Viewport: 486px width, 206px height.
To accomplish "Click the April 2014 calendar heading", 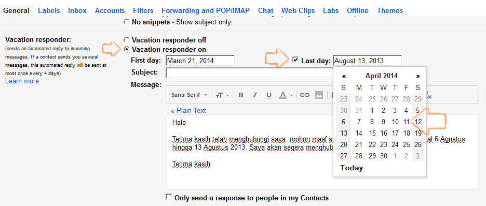I will click(381, 76).
